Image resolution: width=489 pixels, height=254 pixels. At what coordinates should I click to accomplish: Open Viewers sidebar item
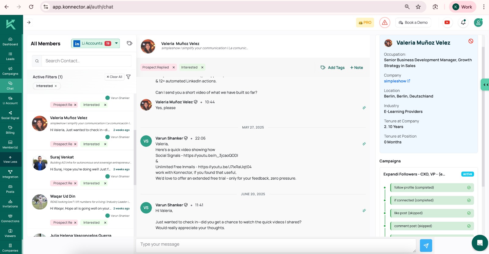tap(10, 233)
